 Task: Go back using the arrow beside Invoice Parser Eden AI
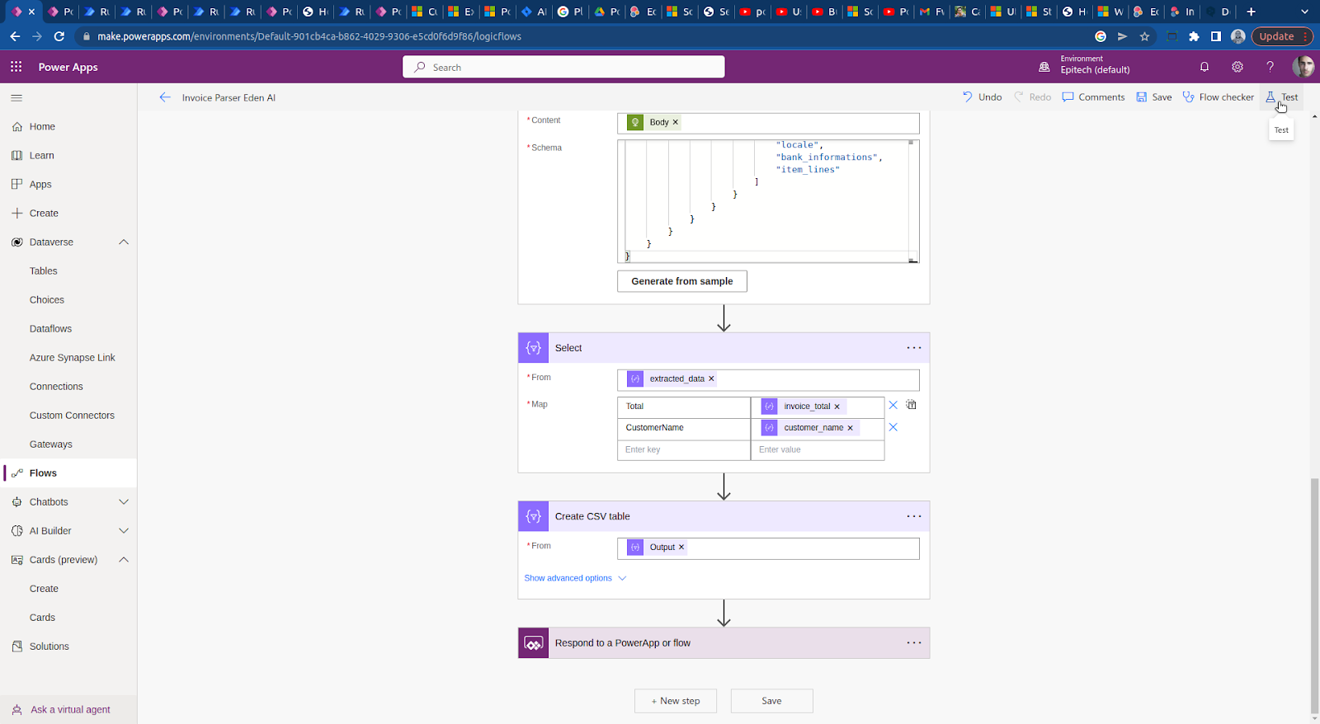pyautogui.click(x=165, y=97)
